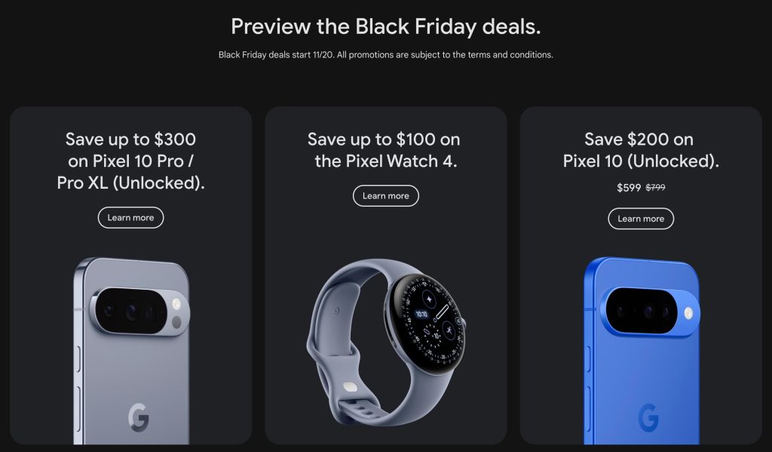This screenshot has width=772, height=452.
Task: Click Learn more below the $599 price
Action: [x=641, y=219]
